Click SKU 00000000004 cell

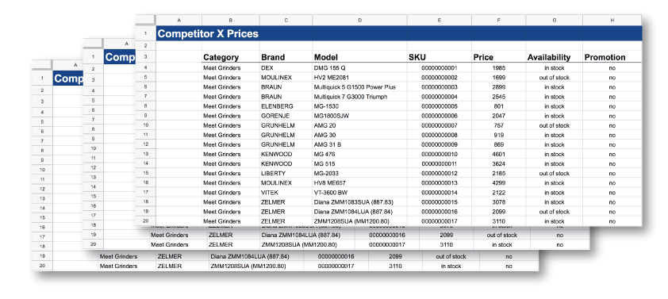point(440,97)
